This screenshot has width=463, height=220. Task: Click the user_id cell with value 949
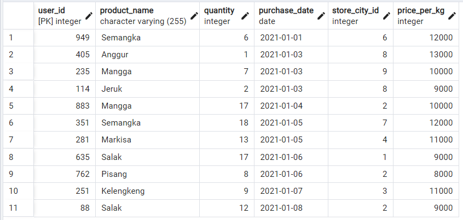point(65,38)
